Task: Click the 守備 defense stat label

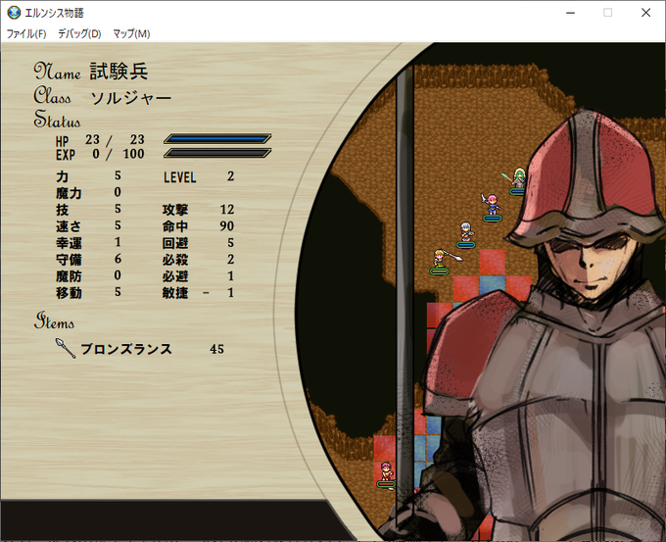Action: click(x=69, y=260)
